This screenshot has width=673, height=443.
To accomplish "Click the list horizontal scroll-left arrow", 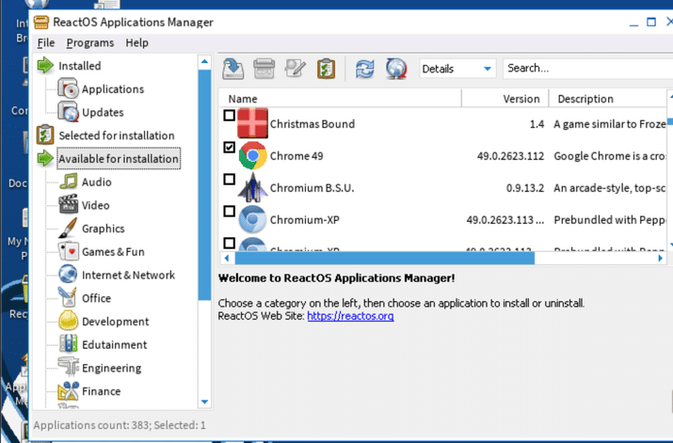I will (227, 258).
